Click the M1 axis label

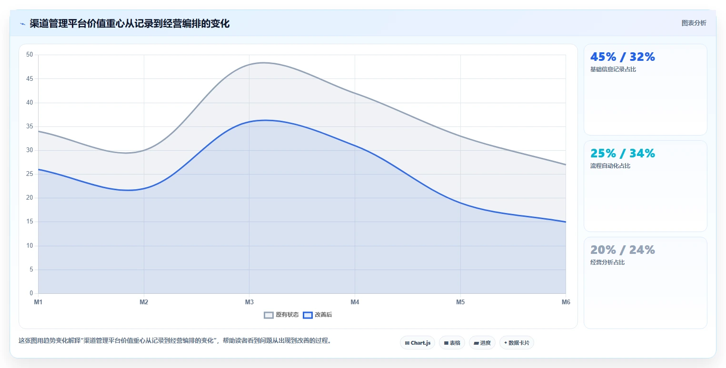point(38,302)
